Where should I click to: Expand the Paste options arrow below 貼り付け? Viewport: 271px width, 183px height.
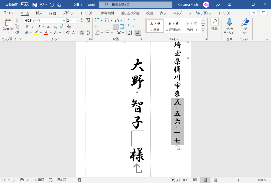coord(8,33)
